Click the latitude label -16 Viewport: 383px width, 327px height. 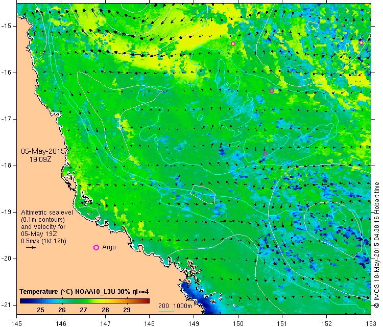(x=6, y=73)
